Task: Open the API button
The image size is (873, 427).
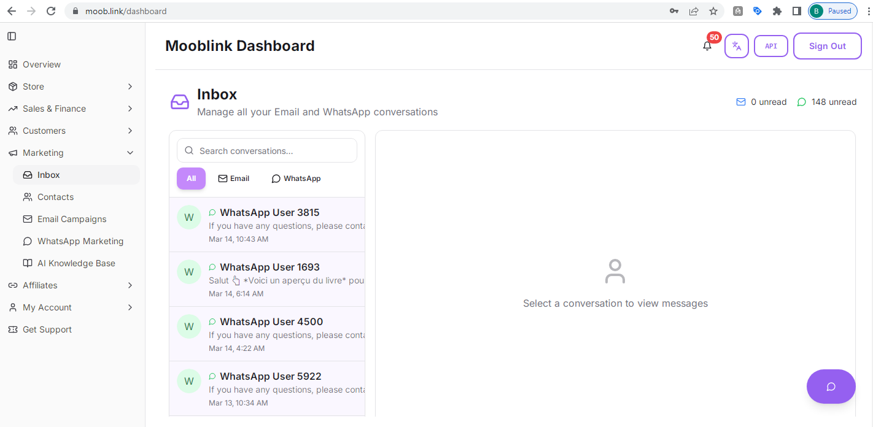Action: coord(770,46)
